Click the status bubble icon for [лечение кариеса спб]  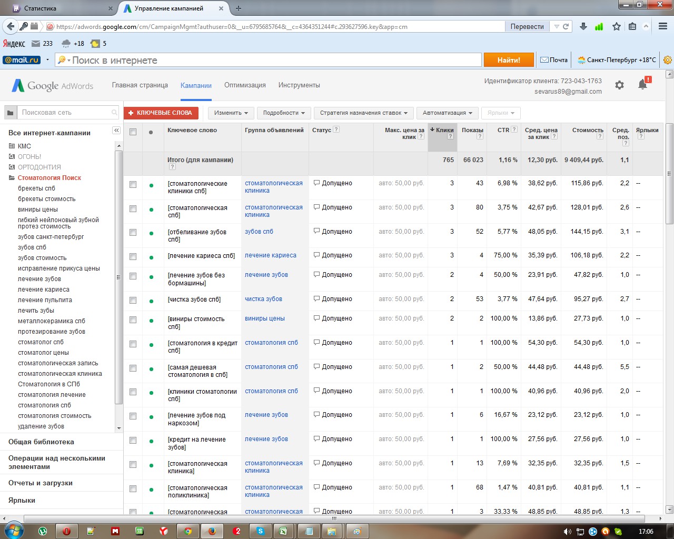pos(316,255)
